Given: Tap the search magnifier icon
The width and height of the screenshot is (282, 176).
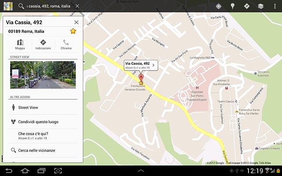Looking at the screenshot, I should click(x=21, y=6).
